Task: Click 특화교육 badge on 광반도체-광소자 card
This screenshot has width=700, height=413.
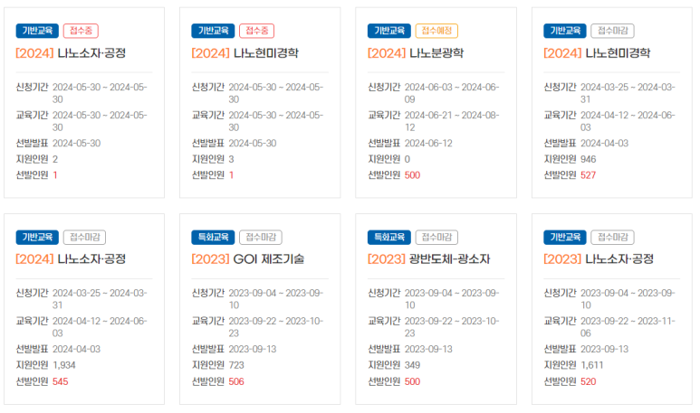Action: [388, 237]
